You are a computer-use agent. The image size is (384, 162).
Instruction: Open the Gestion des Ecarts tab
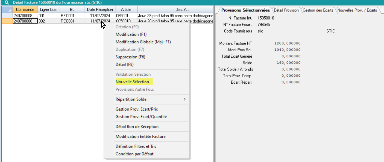point(318,10)
